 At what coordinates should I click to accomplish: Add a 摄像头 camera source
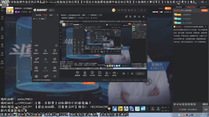(85, 74)
